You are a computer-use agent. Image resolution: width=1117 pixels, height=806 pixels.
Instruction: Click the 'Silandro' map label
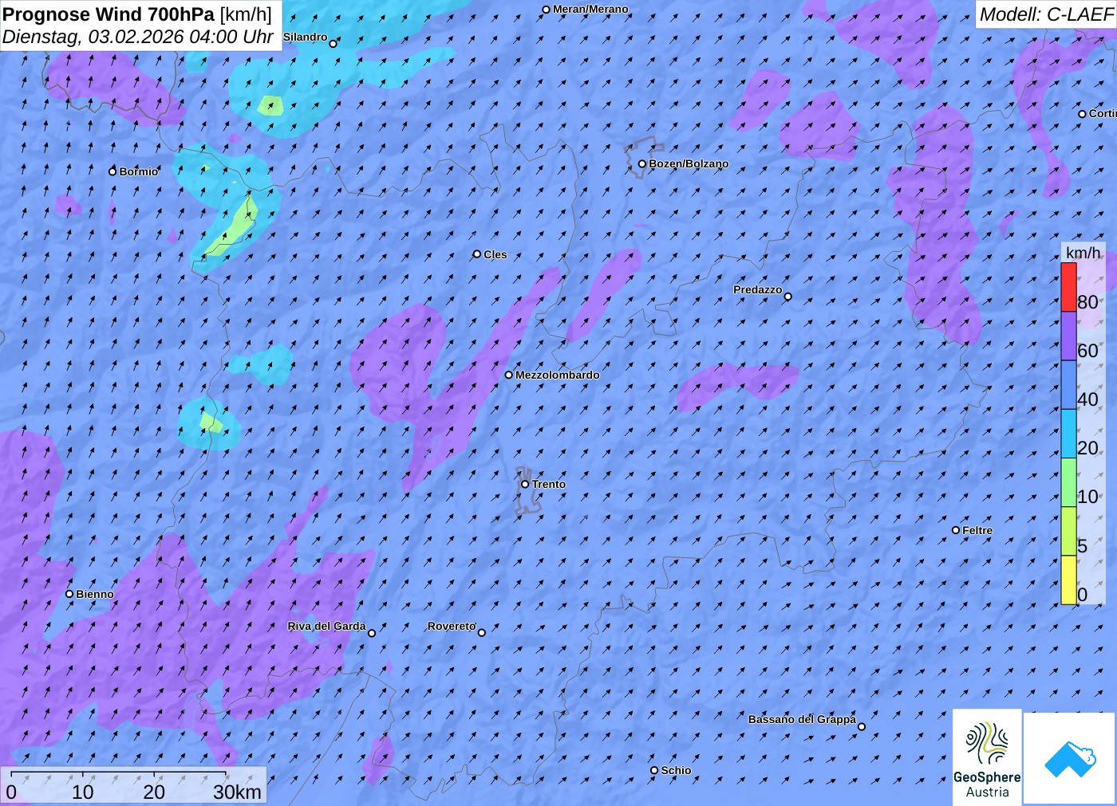305,37
